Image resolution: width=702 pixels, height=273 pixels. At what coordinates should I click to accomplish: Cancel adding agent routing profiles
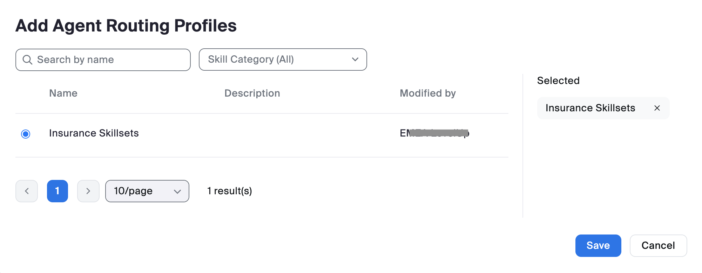click(x=658, y=246)
